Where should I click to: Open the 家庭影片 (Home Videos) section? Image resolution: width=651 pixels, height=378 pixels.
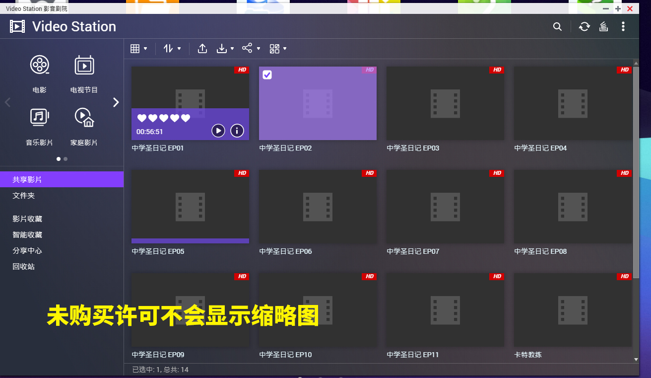pyautogui.click(x=84, y=118)
